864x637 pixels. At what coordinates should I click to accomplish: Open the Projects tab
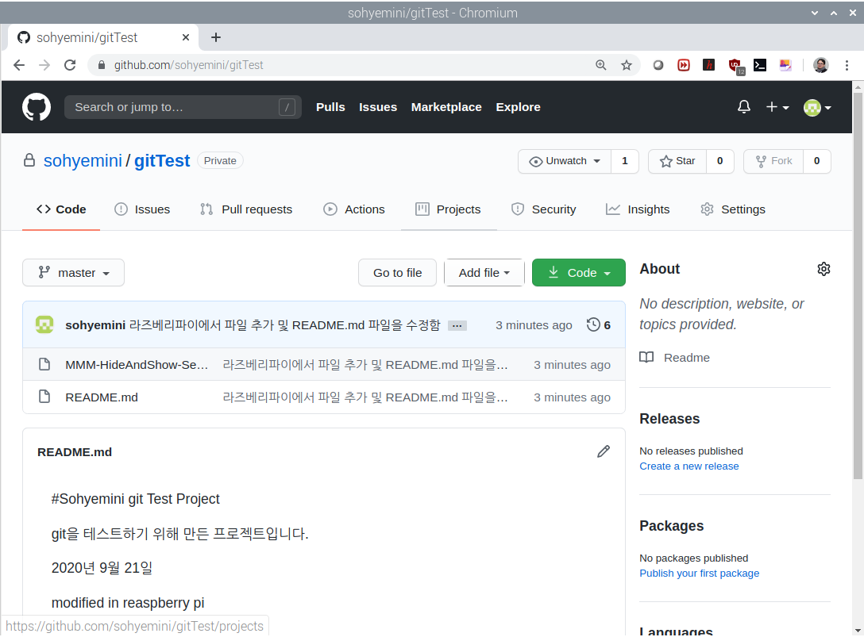[448, 209]
